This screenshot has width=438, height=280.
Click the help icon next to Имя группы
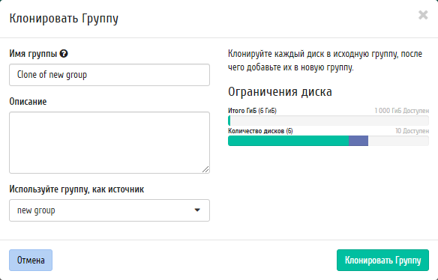click(x=64, y=53)
